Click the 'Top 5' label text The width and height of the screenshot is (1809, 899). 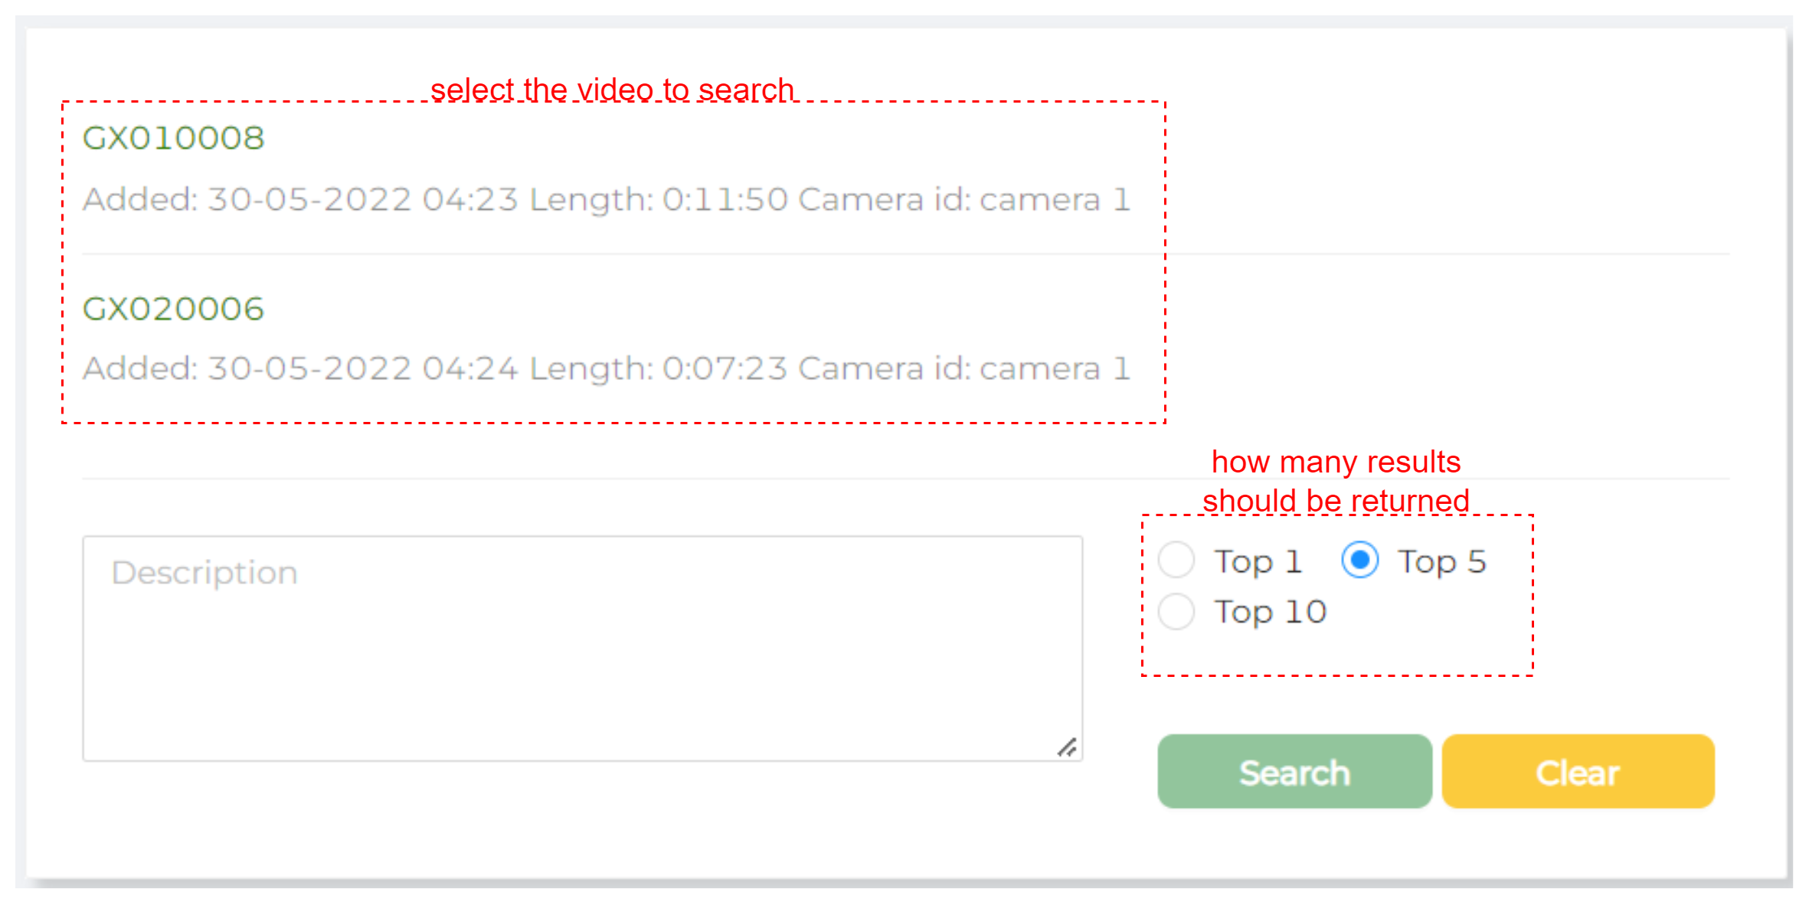click(1441, 562)
